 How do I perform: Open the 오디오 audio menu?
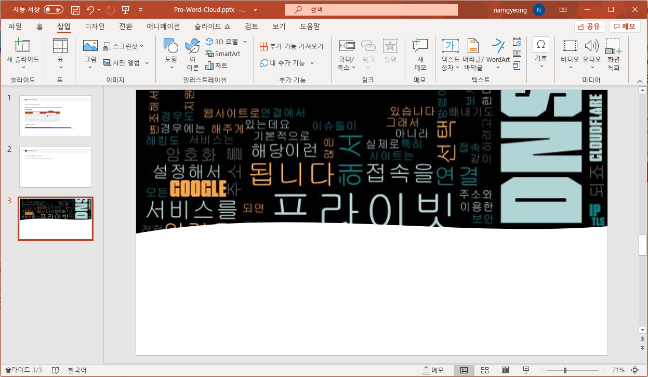pyautogui.click(x=591, y=54)
